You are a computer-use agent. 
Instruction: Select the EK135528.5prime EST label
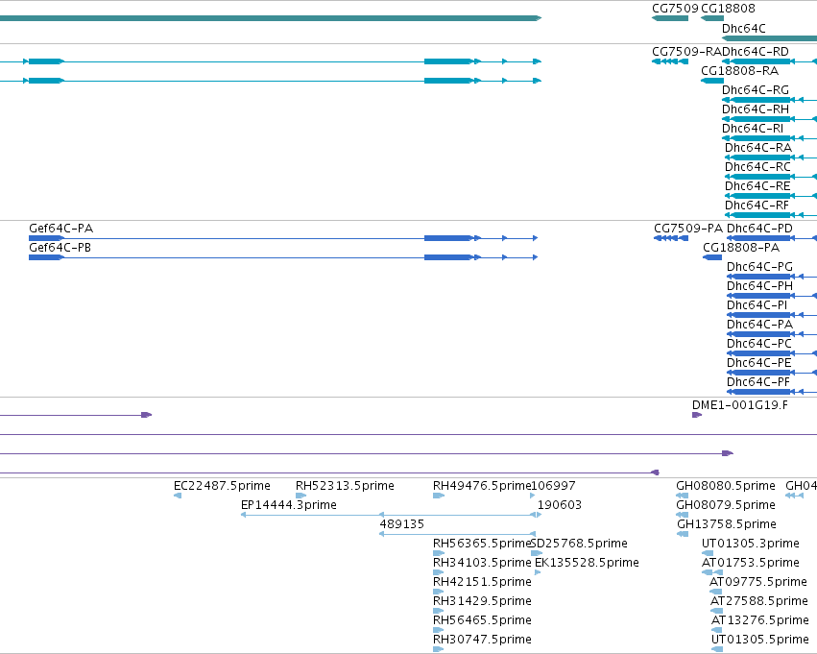tap(587, 563)
